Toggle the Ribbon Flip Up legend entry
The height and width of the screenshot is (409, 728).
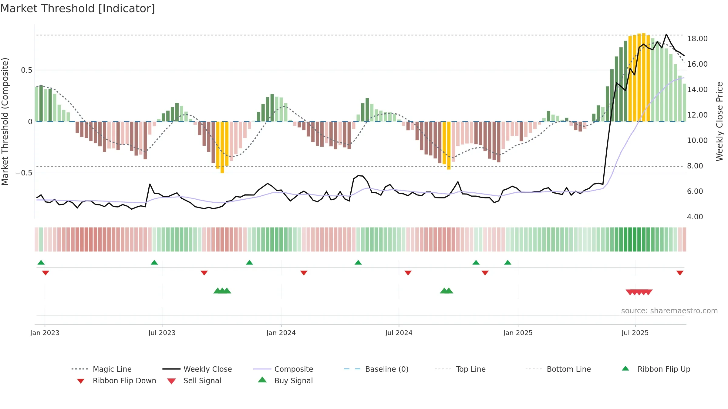click(x=656, y=369)
